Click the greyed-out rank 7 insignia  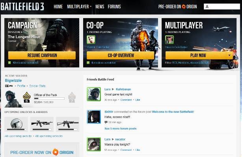72,97
